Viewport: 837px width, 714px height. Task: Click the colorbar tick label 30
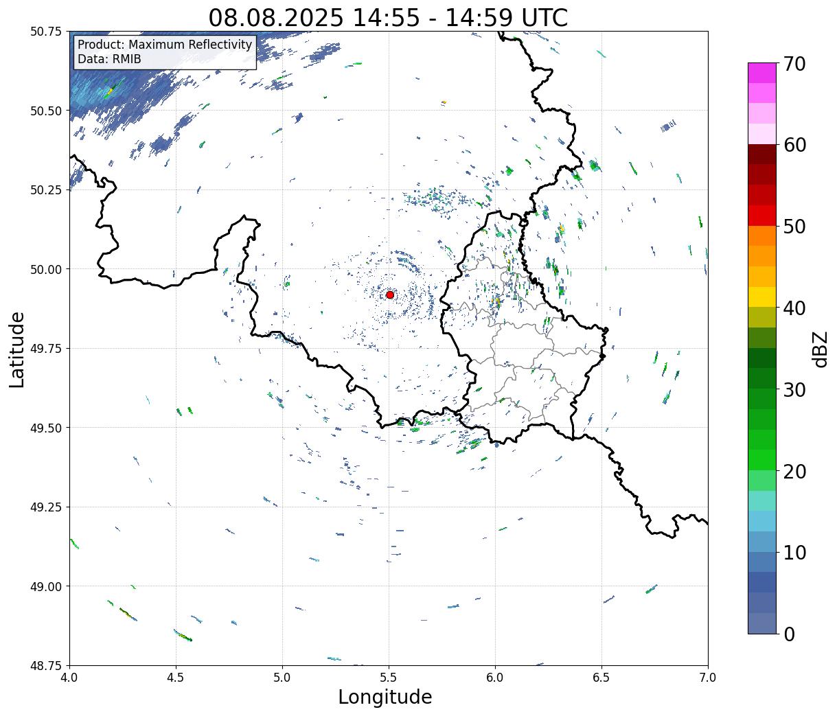tap(794, 389)
